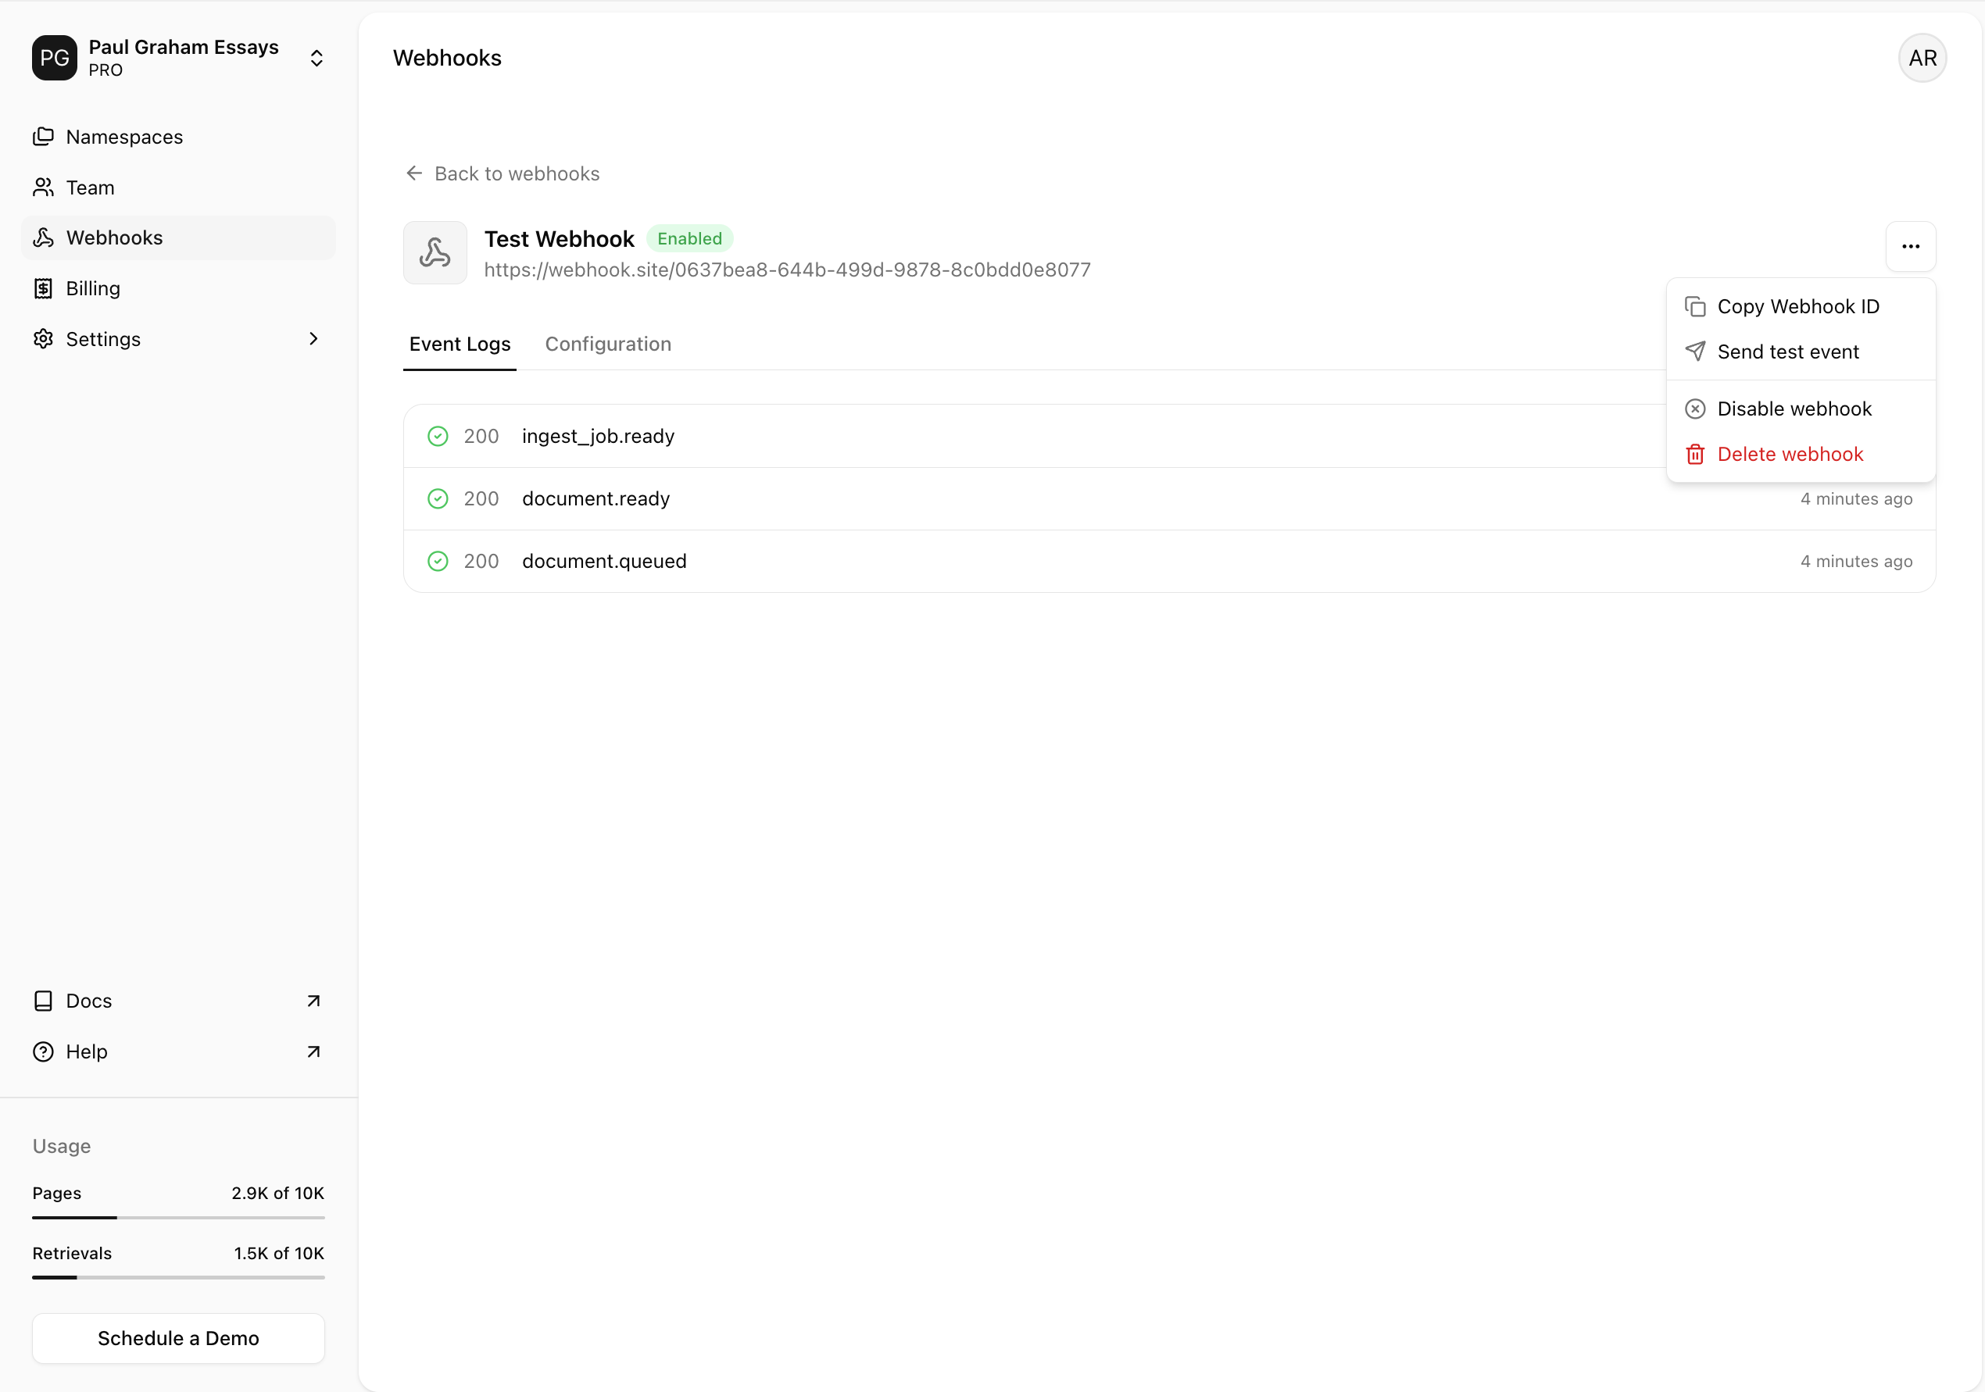Click the webhook logo icon beside Test Webhook
The width and height of the screenshot is (1985, 1392).
pyautogui.click(x=435, y=253)
